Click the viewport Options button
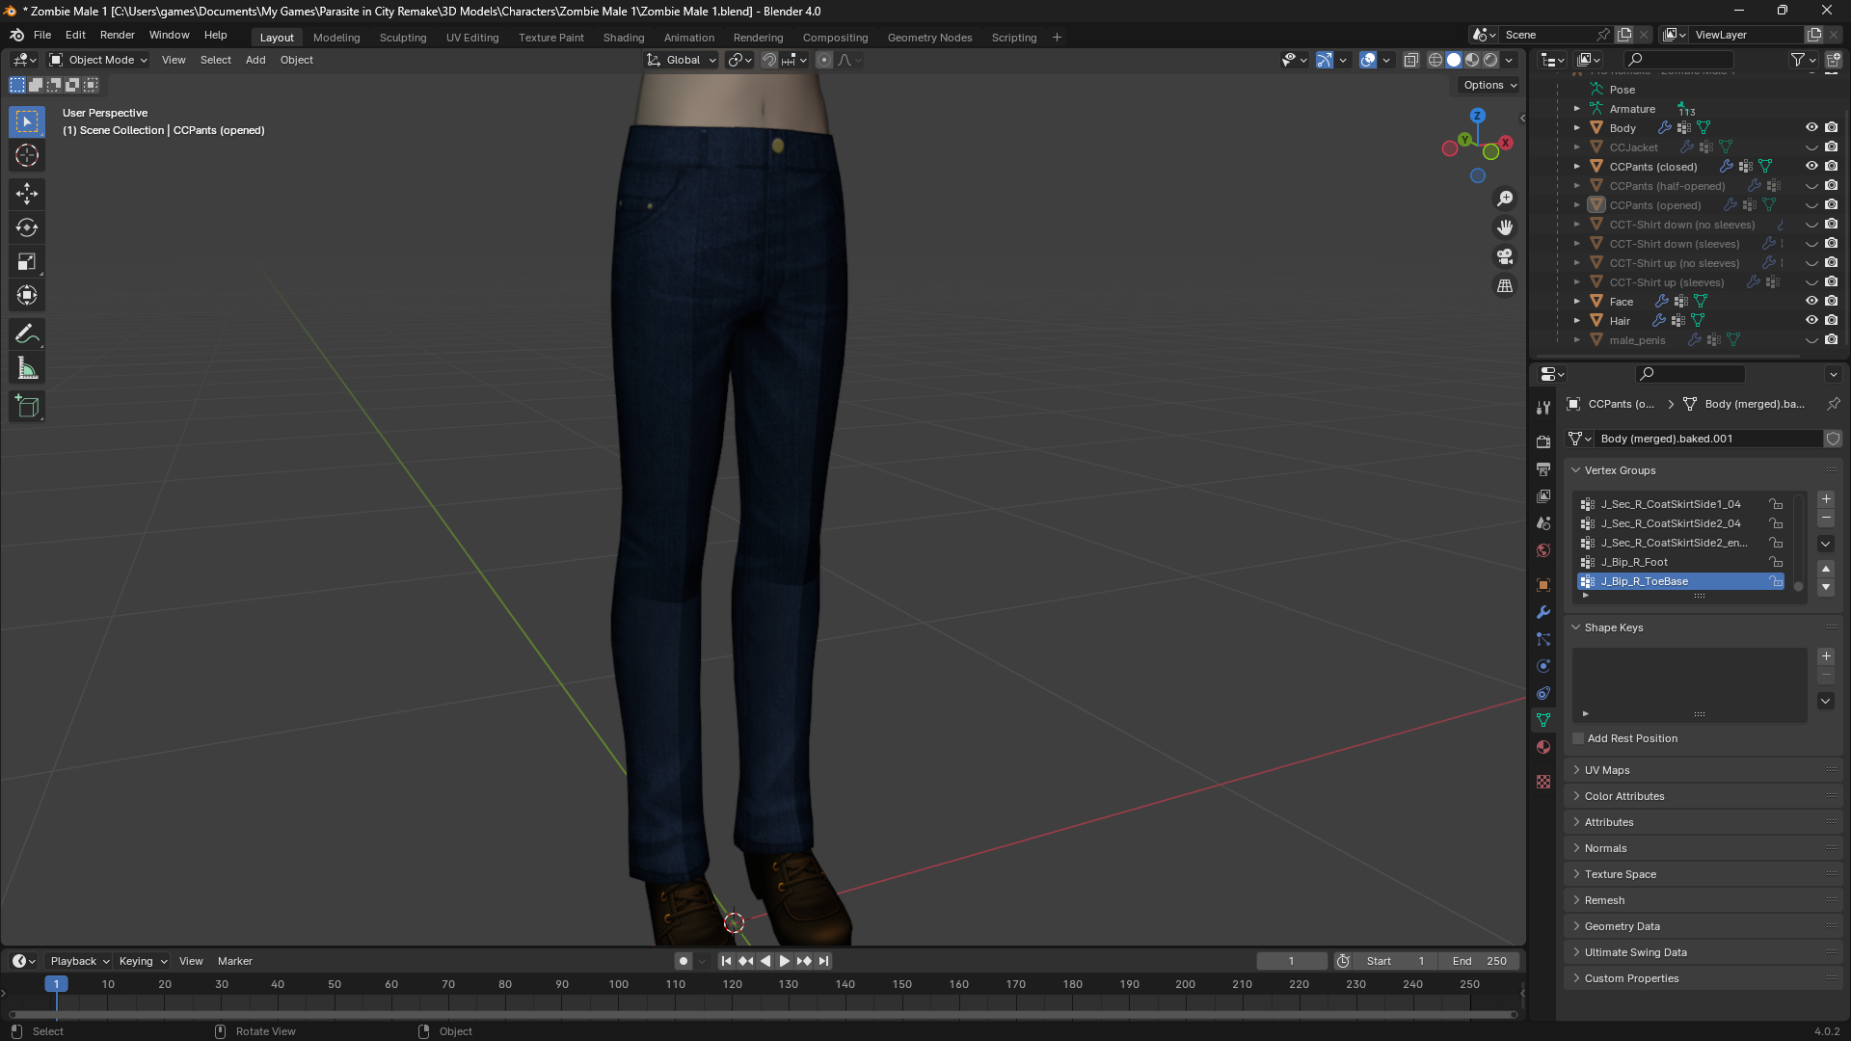 [1489, 85]
